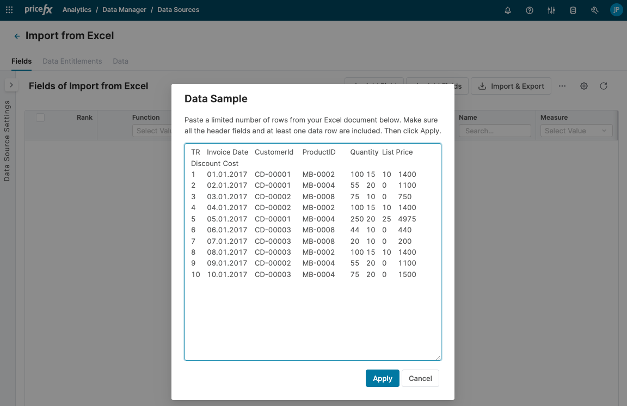Open the notifications bell
Screen dimensions: 627x406
tap(508, 10)
